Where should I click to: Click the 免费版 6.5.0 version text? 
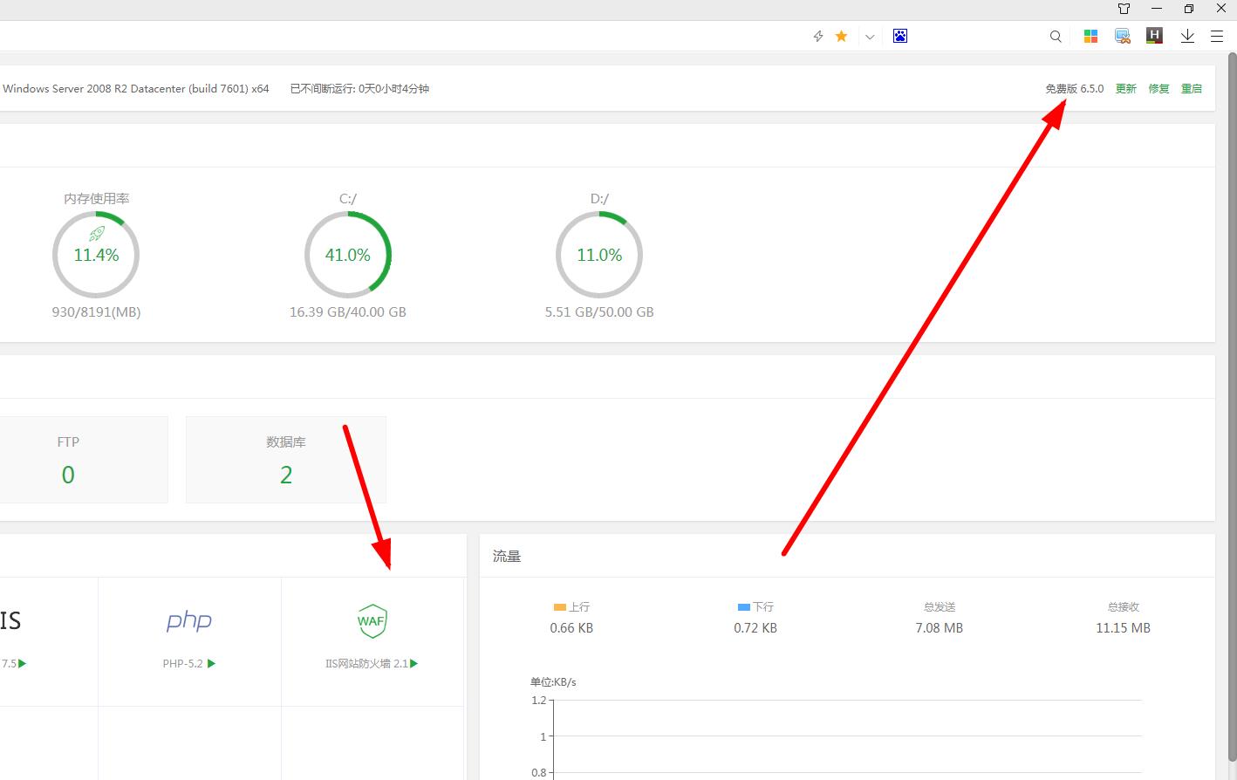click(1075, 88)
